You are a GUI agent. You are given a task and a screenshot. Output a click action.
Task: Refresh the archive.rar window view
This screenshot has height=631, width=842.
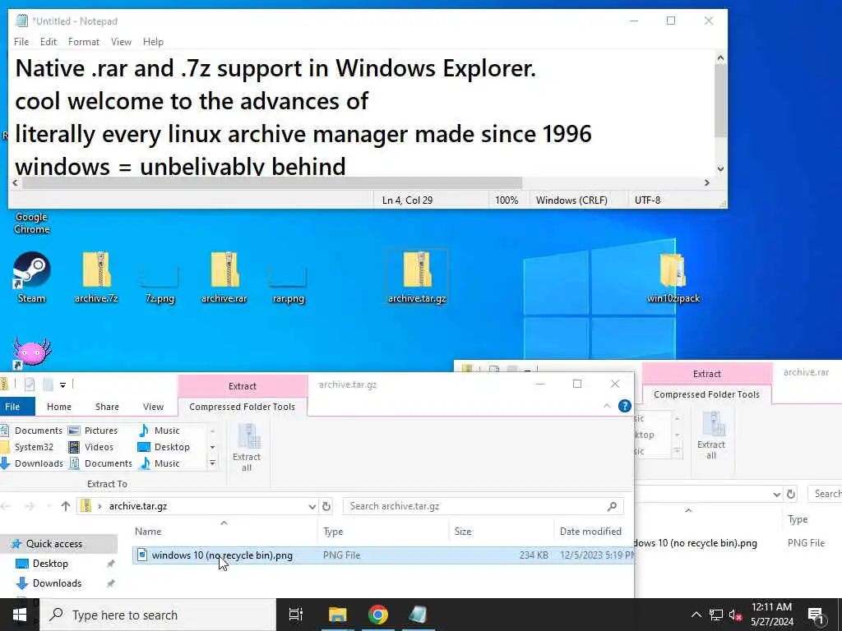(791, 494)
